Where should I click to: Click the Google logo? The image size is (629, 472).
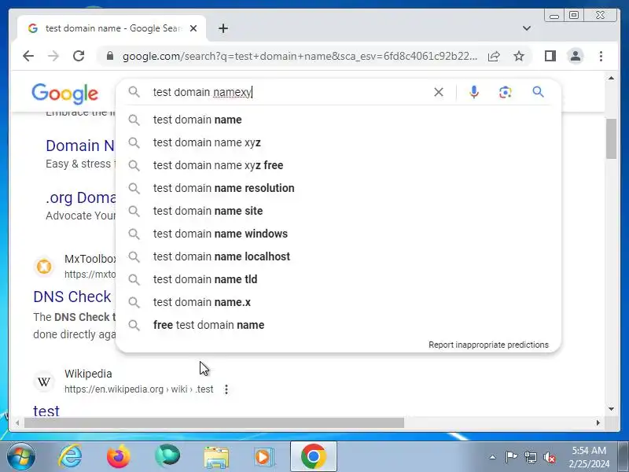64,93
